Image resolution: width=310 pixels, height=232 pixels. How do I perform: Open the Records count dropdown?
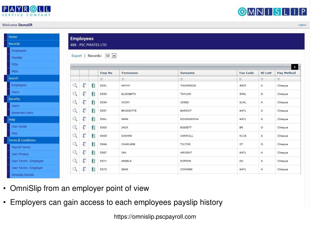coord(111,56)
